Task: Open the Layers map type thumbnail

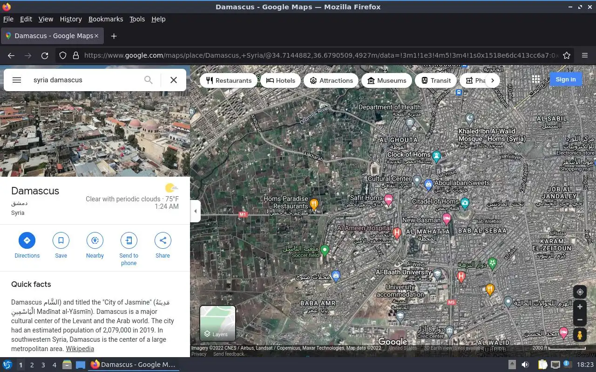Action: pyautogui.click(x=217, y=323)
